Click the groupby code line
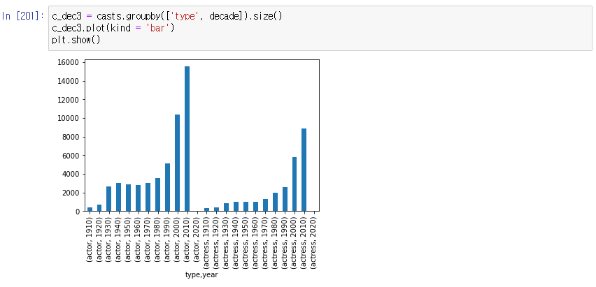 pyautogui.click(x=167, y=16)
